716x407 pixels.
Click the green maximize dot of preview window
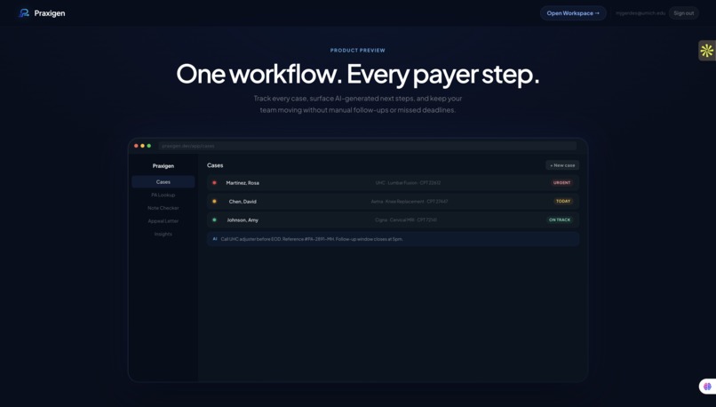[149, 146]
